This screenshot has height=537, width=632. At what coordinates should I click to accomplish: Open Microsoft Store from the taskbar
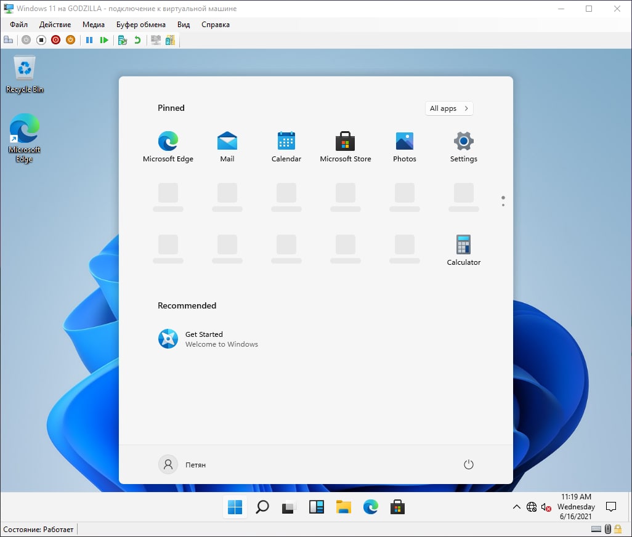[x=397, y=507]
